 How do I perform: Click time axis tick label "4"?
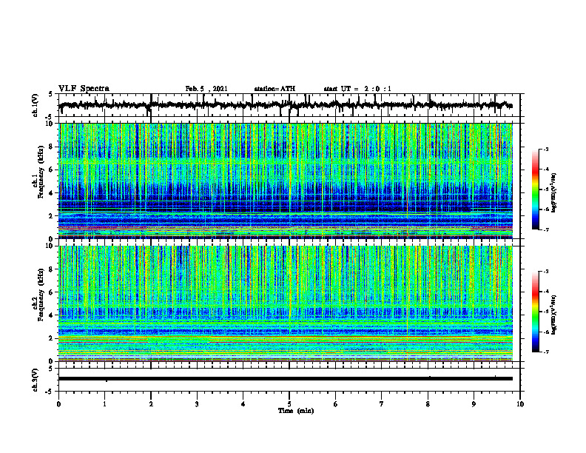[x=243, y=404]
